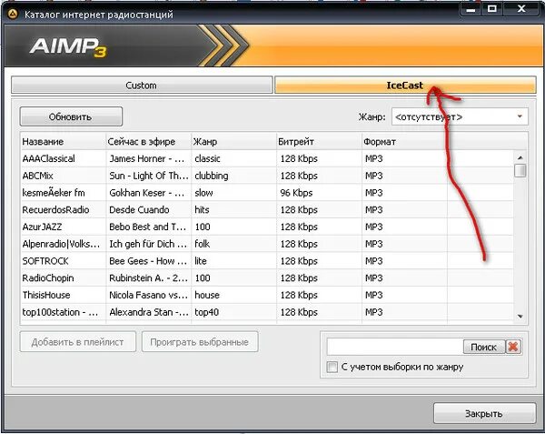
Task: Select the AAAClassical station row
Action: (267, 158)
